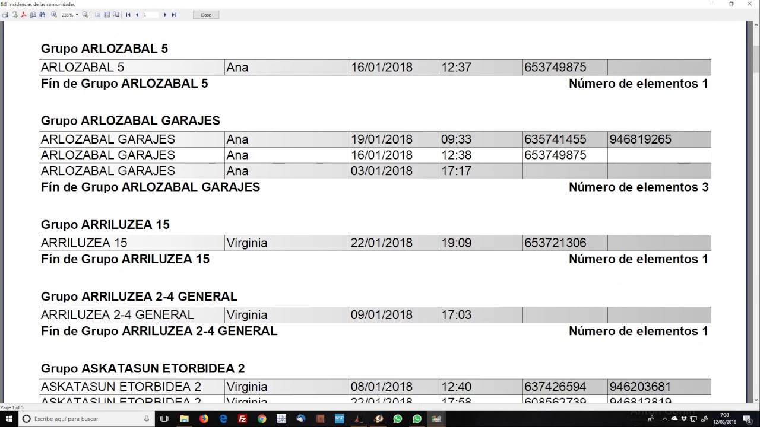
Task: Go to the next page
Action: pyautogui.click(x=165, y=15)
